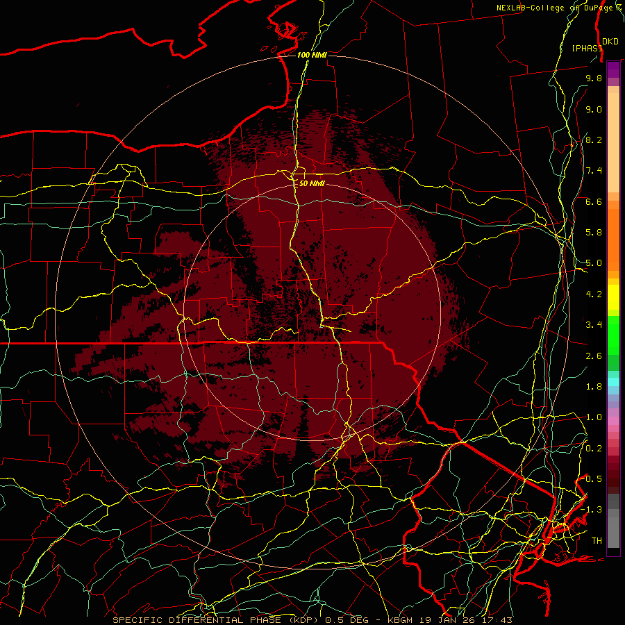Click the 50 NMI range ring label
The height and width of the screenshot is (625, 625).
point(312,183)
